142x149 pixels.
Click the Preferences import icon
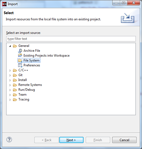pyautogui.click(x=20, y=65)
